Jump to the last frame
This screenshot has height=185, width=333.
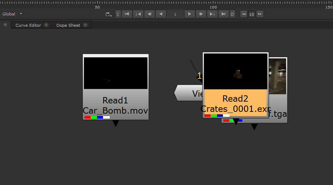pyautogui.click(x=223, y=14)
